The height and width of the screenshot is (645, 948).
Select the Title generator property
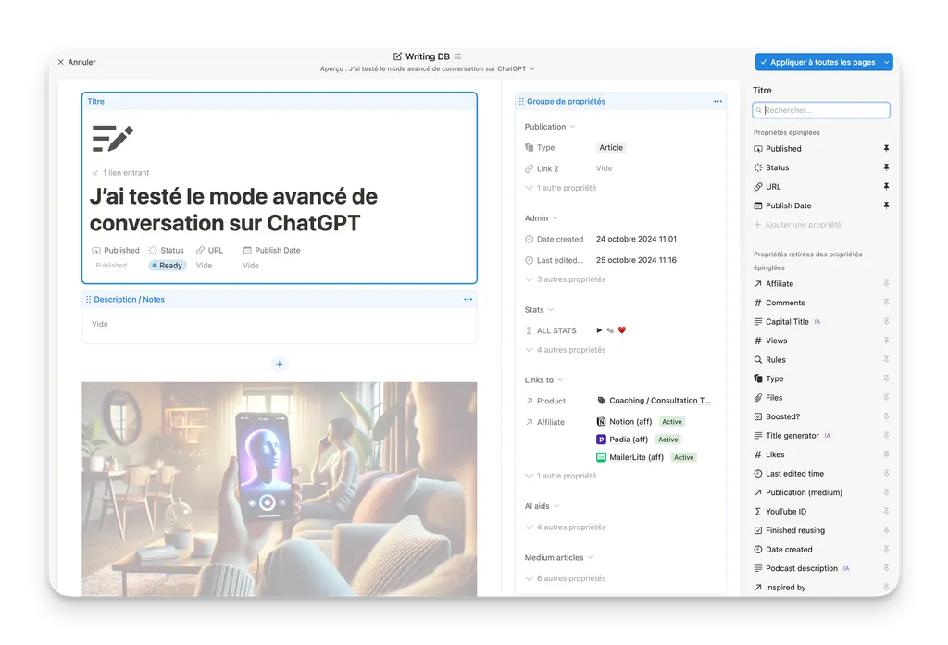click(821, 435)
